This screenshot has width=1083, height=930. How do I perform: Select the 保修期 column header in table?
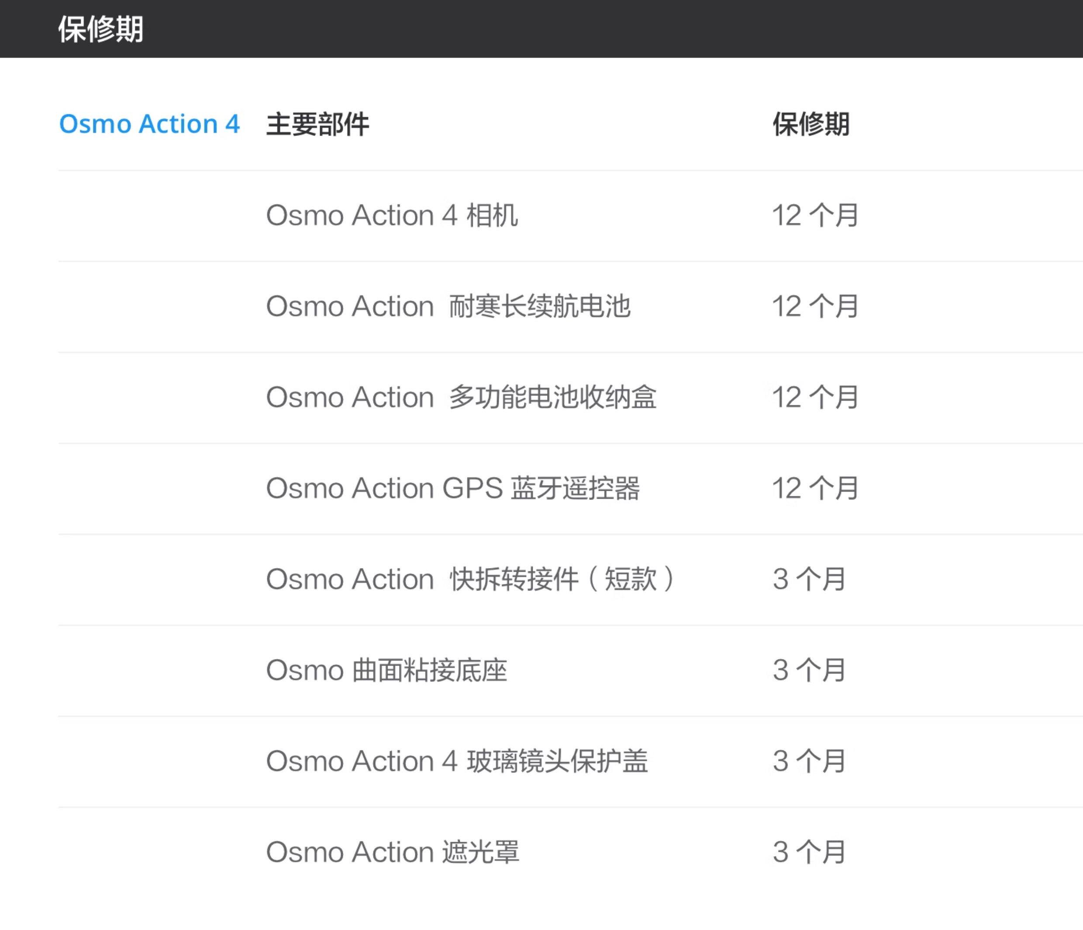(811, 125)
